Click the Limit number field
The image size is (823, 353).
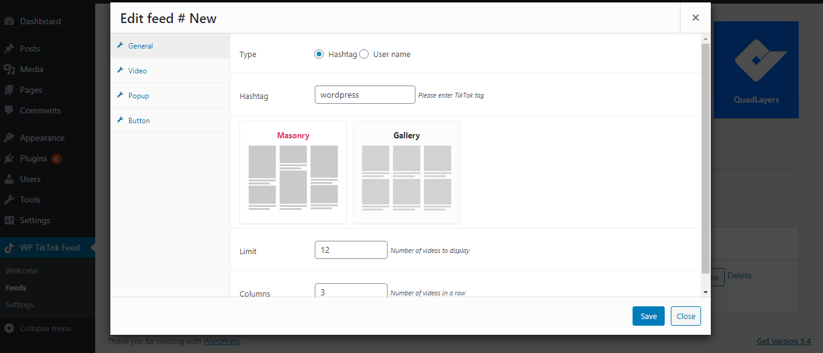[x=351, y=250]
